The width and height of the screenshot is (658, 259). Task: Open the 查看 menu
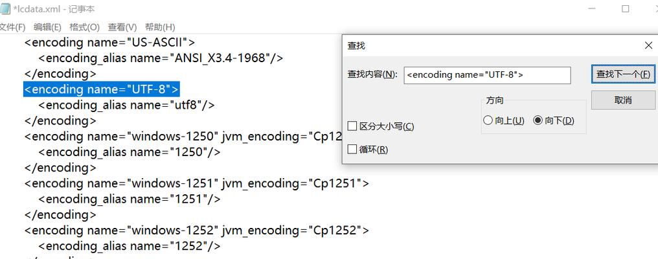122,27
